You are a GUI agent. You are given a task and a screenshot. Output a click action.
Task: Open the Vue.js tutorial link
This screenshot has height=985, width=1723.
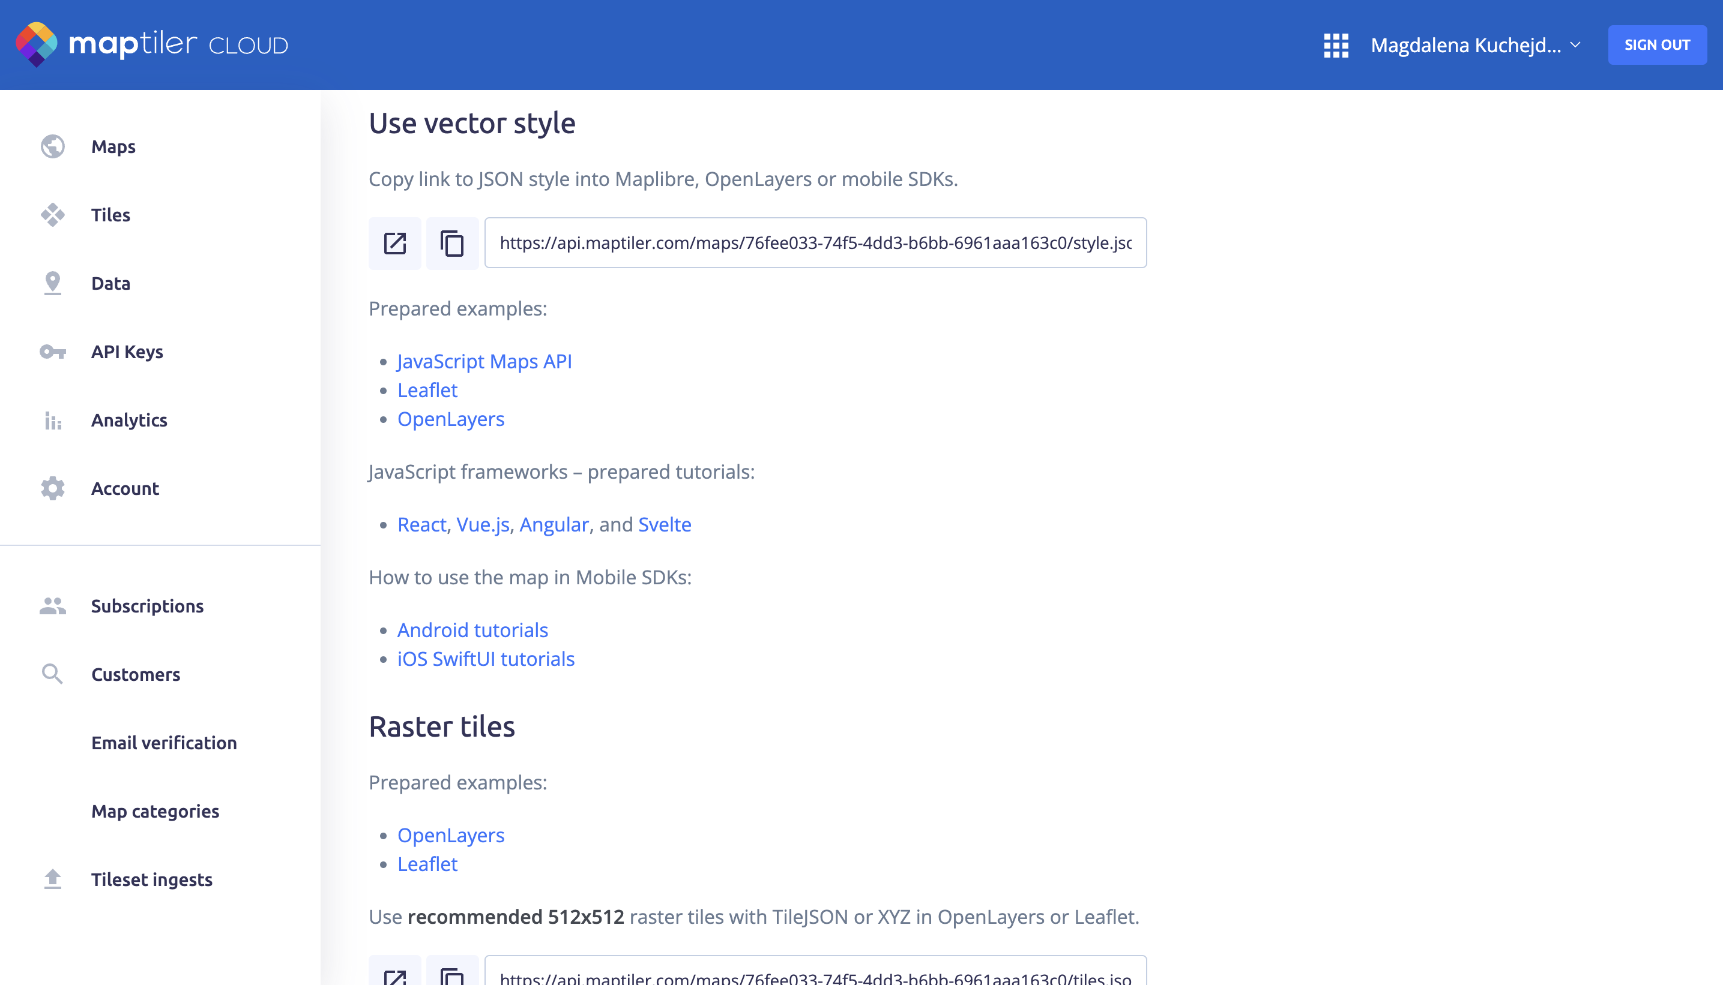tap(483, 524)
